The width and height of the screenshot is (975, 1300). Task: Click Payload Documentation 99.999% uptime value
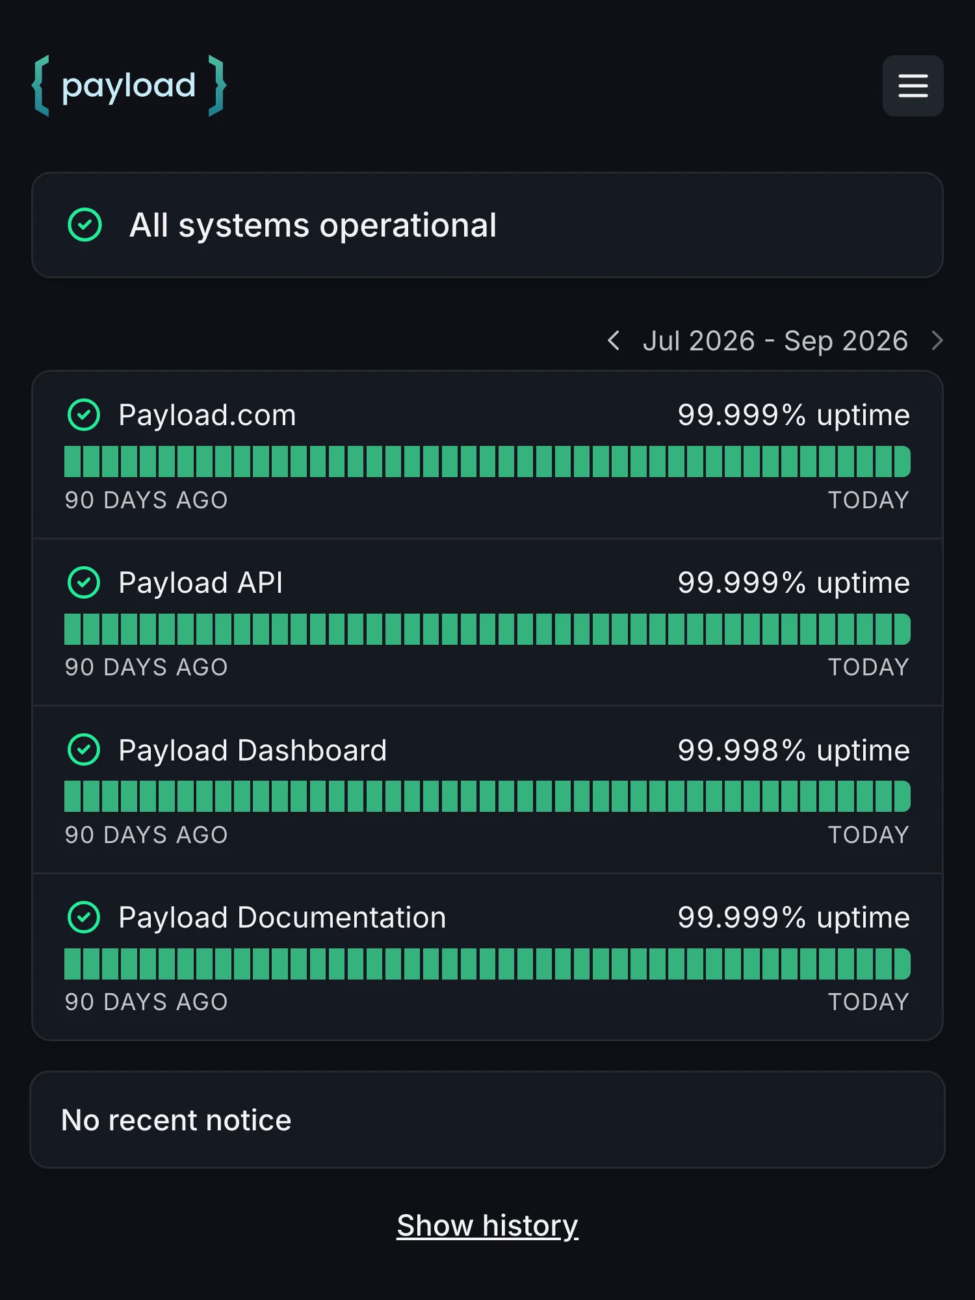pyautogui.click(x=794, y=917)
